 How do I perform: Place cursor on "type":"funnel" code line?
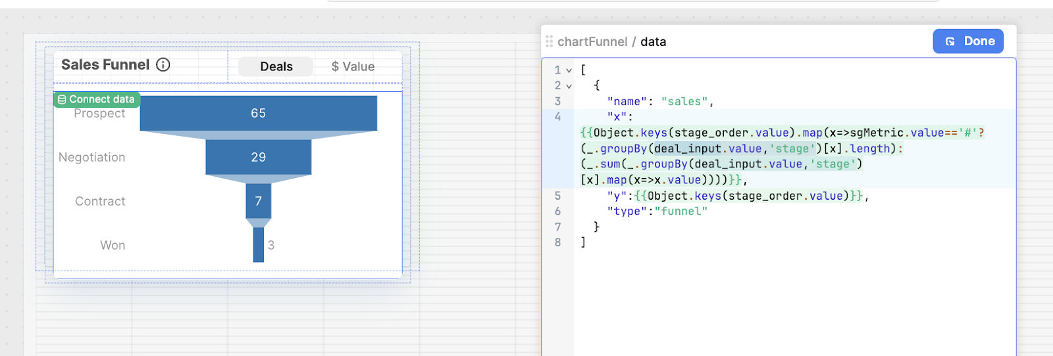657,211
